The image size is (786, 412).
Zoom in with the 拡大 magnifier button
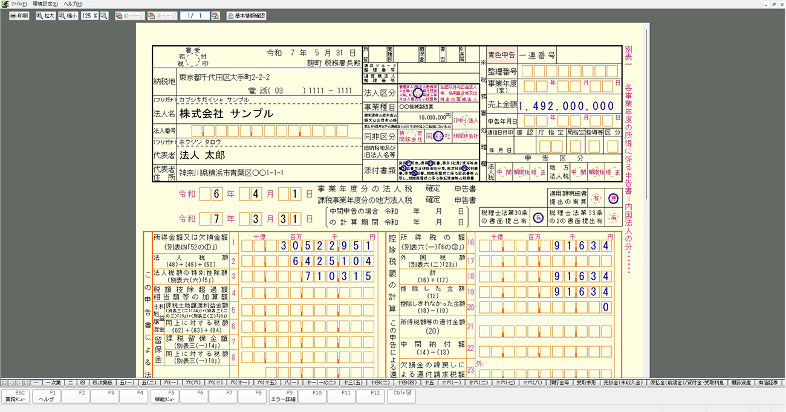click(x=45, y=16)
